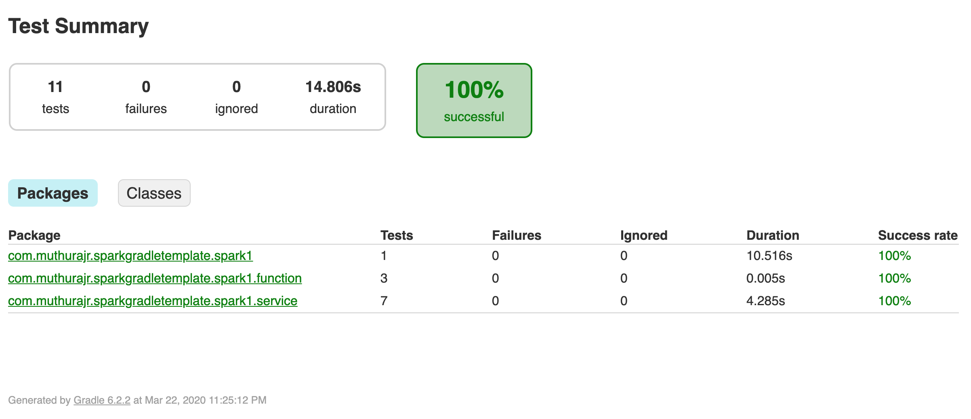Click the Tests column header

[x=397, y=235]
